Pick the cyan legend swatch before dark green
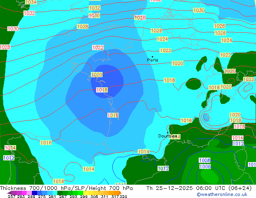 (x=55, y=193)
